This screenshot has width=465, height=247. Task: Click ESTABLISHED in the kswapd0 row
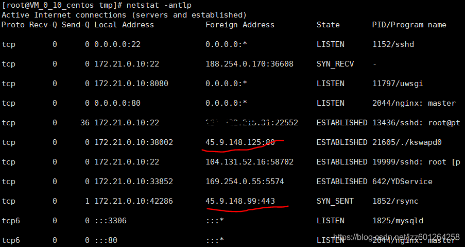[342, 142]
